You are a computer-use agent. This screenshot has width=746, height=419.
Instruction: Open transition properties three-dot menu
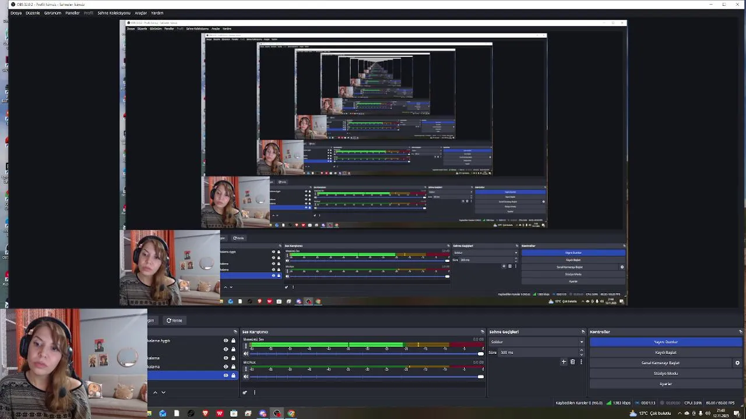coord(580,362)
